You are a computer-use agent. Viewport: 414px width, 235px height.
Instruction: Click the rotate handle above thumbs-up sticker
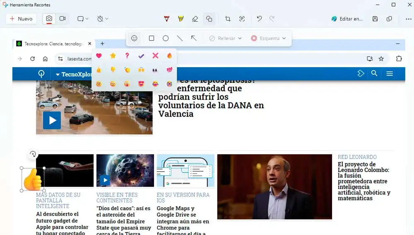point(33,154)
